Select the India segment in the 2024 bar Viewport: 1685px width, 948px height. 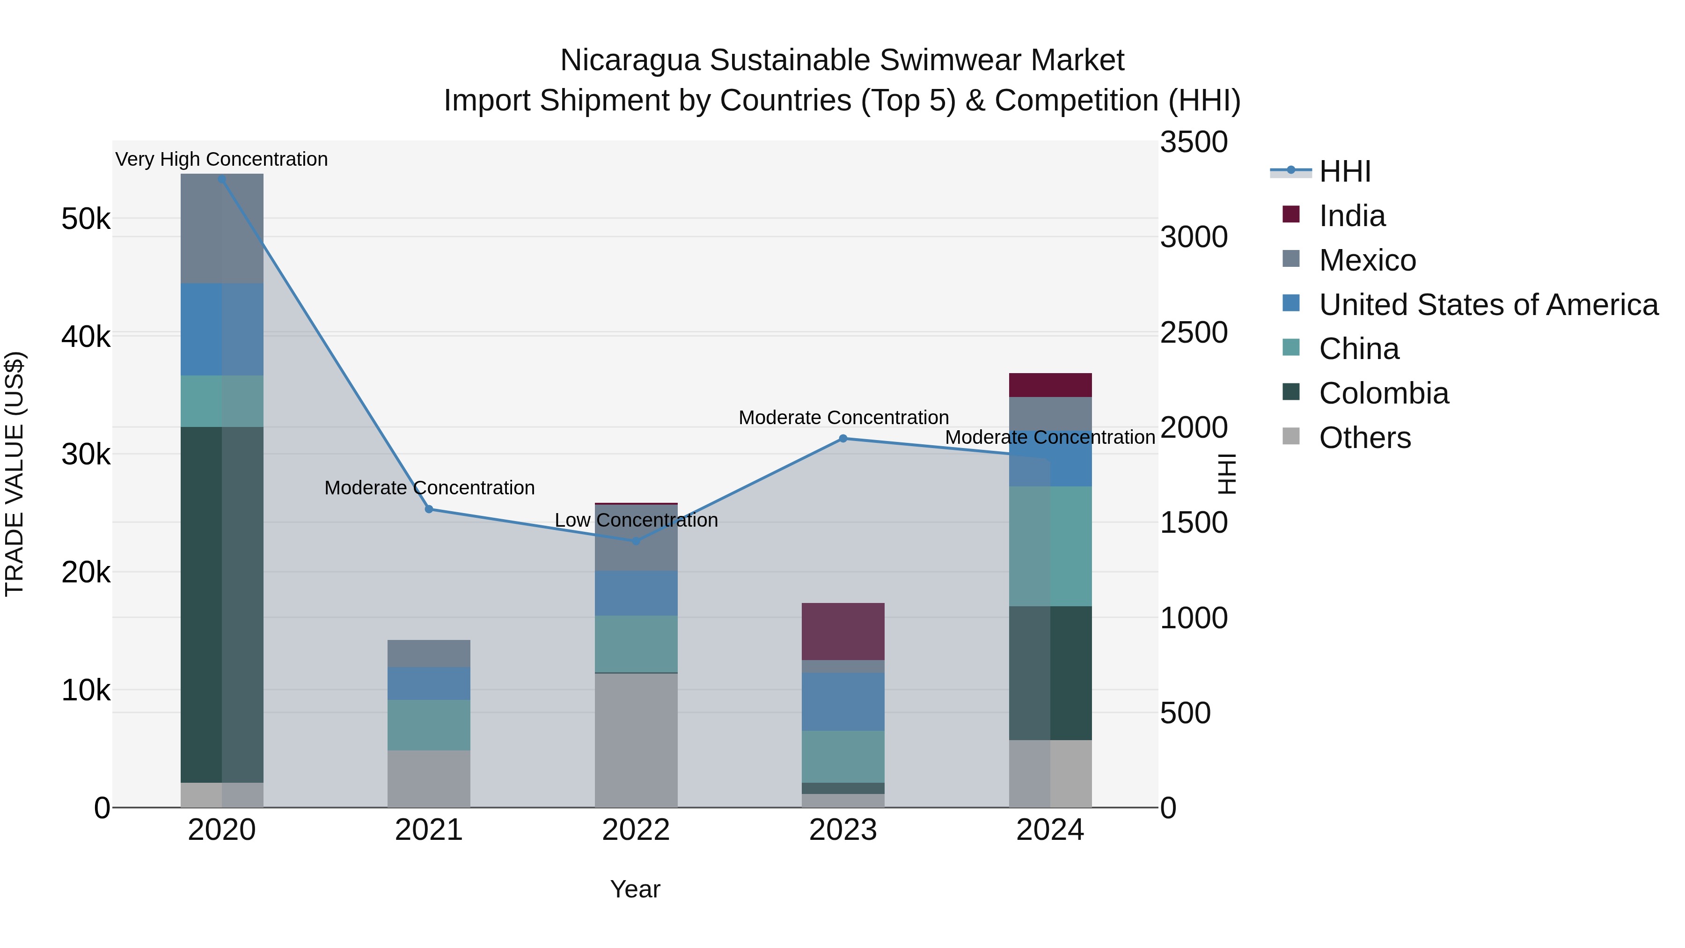click(x=1050, y=385)
